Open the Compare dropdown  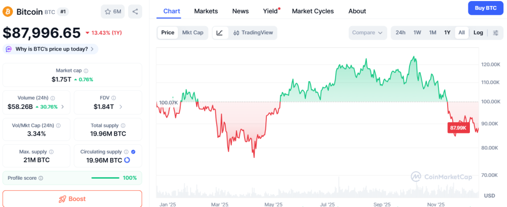coord(367,33)
